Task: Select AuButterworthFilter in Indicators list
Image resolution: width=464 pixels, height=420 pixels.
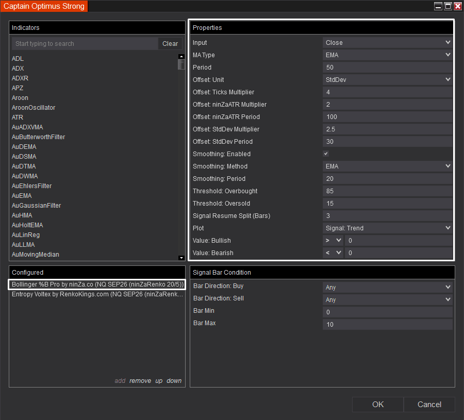Action: tap(39, 137)
